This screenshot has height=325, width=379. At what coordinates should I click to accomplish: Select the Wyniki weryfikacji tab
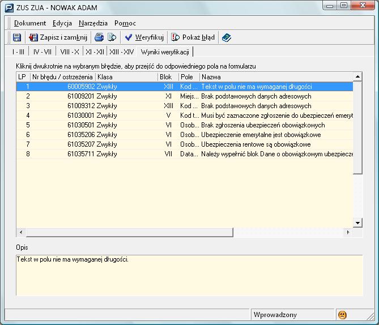point(165,52)
